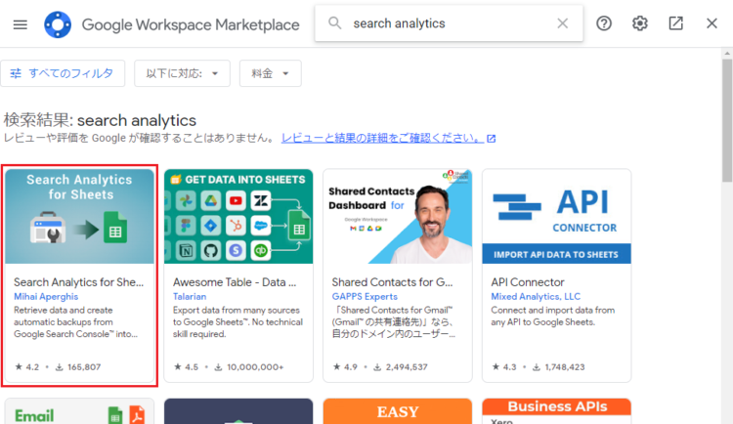The image size is (733, 424).
Task: Open the hamburger main menu
Action: pos(21,24)
